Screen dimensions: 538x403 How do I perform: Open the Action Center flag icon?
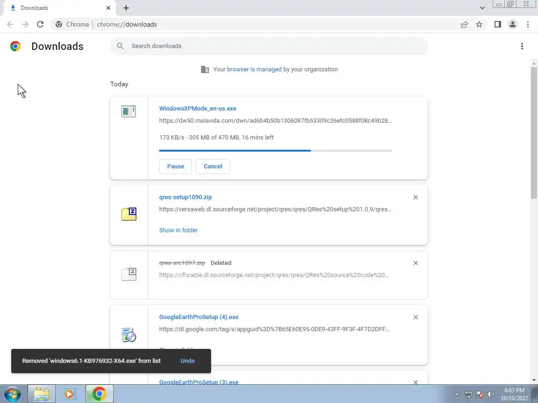[x=480, y=395]
